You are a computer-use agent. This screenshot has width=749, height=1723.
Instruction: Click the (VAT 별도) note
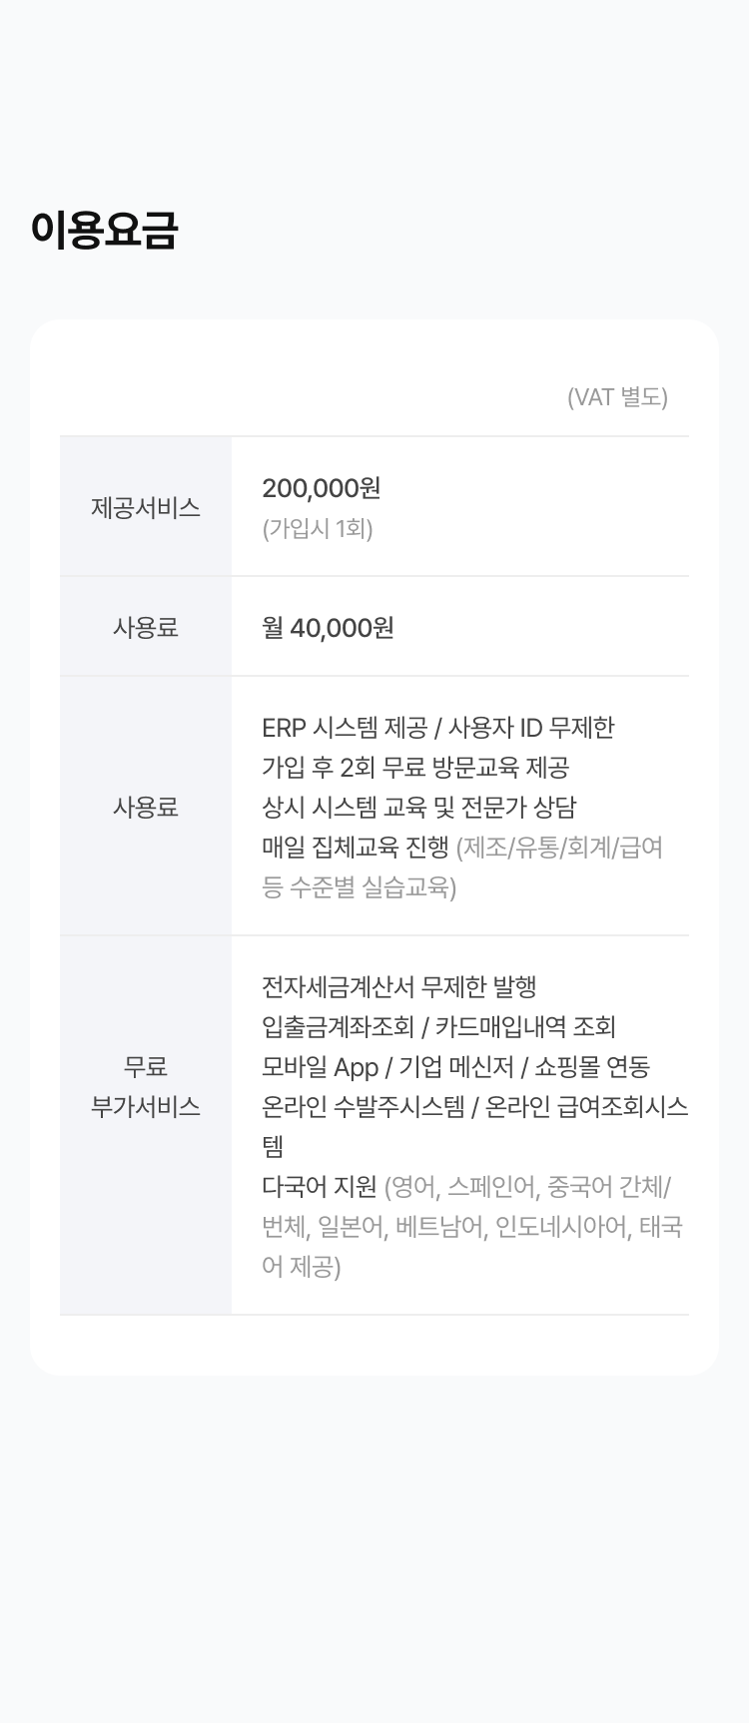tap(617, 397)
